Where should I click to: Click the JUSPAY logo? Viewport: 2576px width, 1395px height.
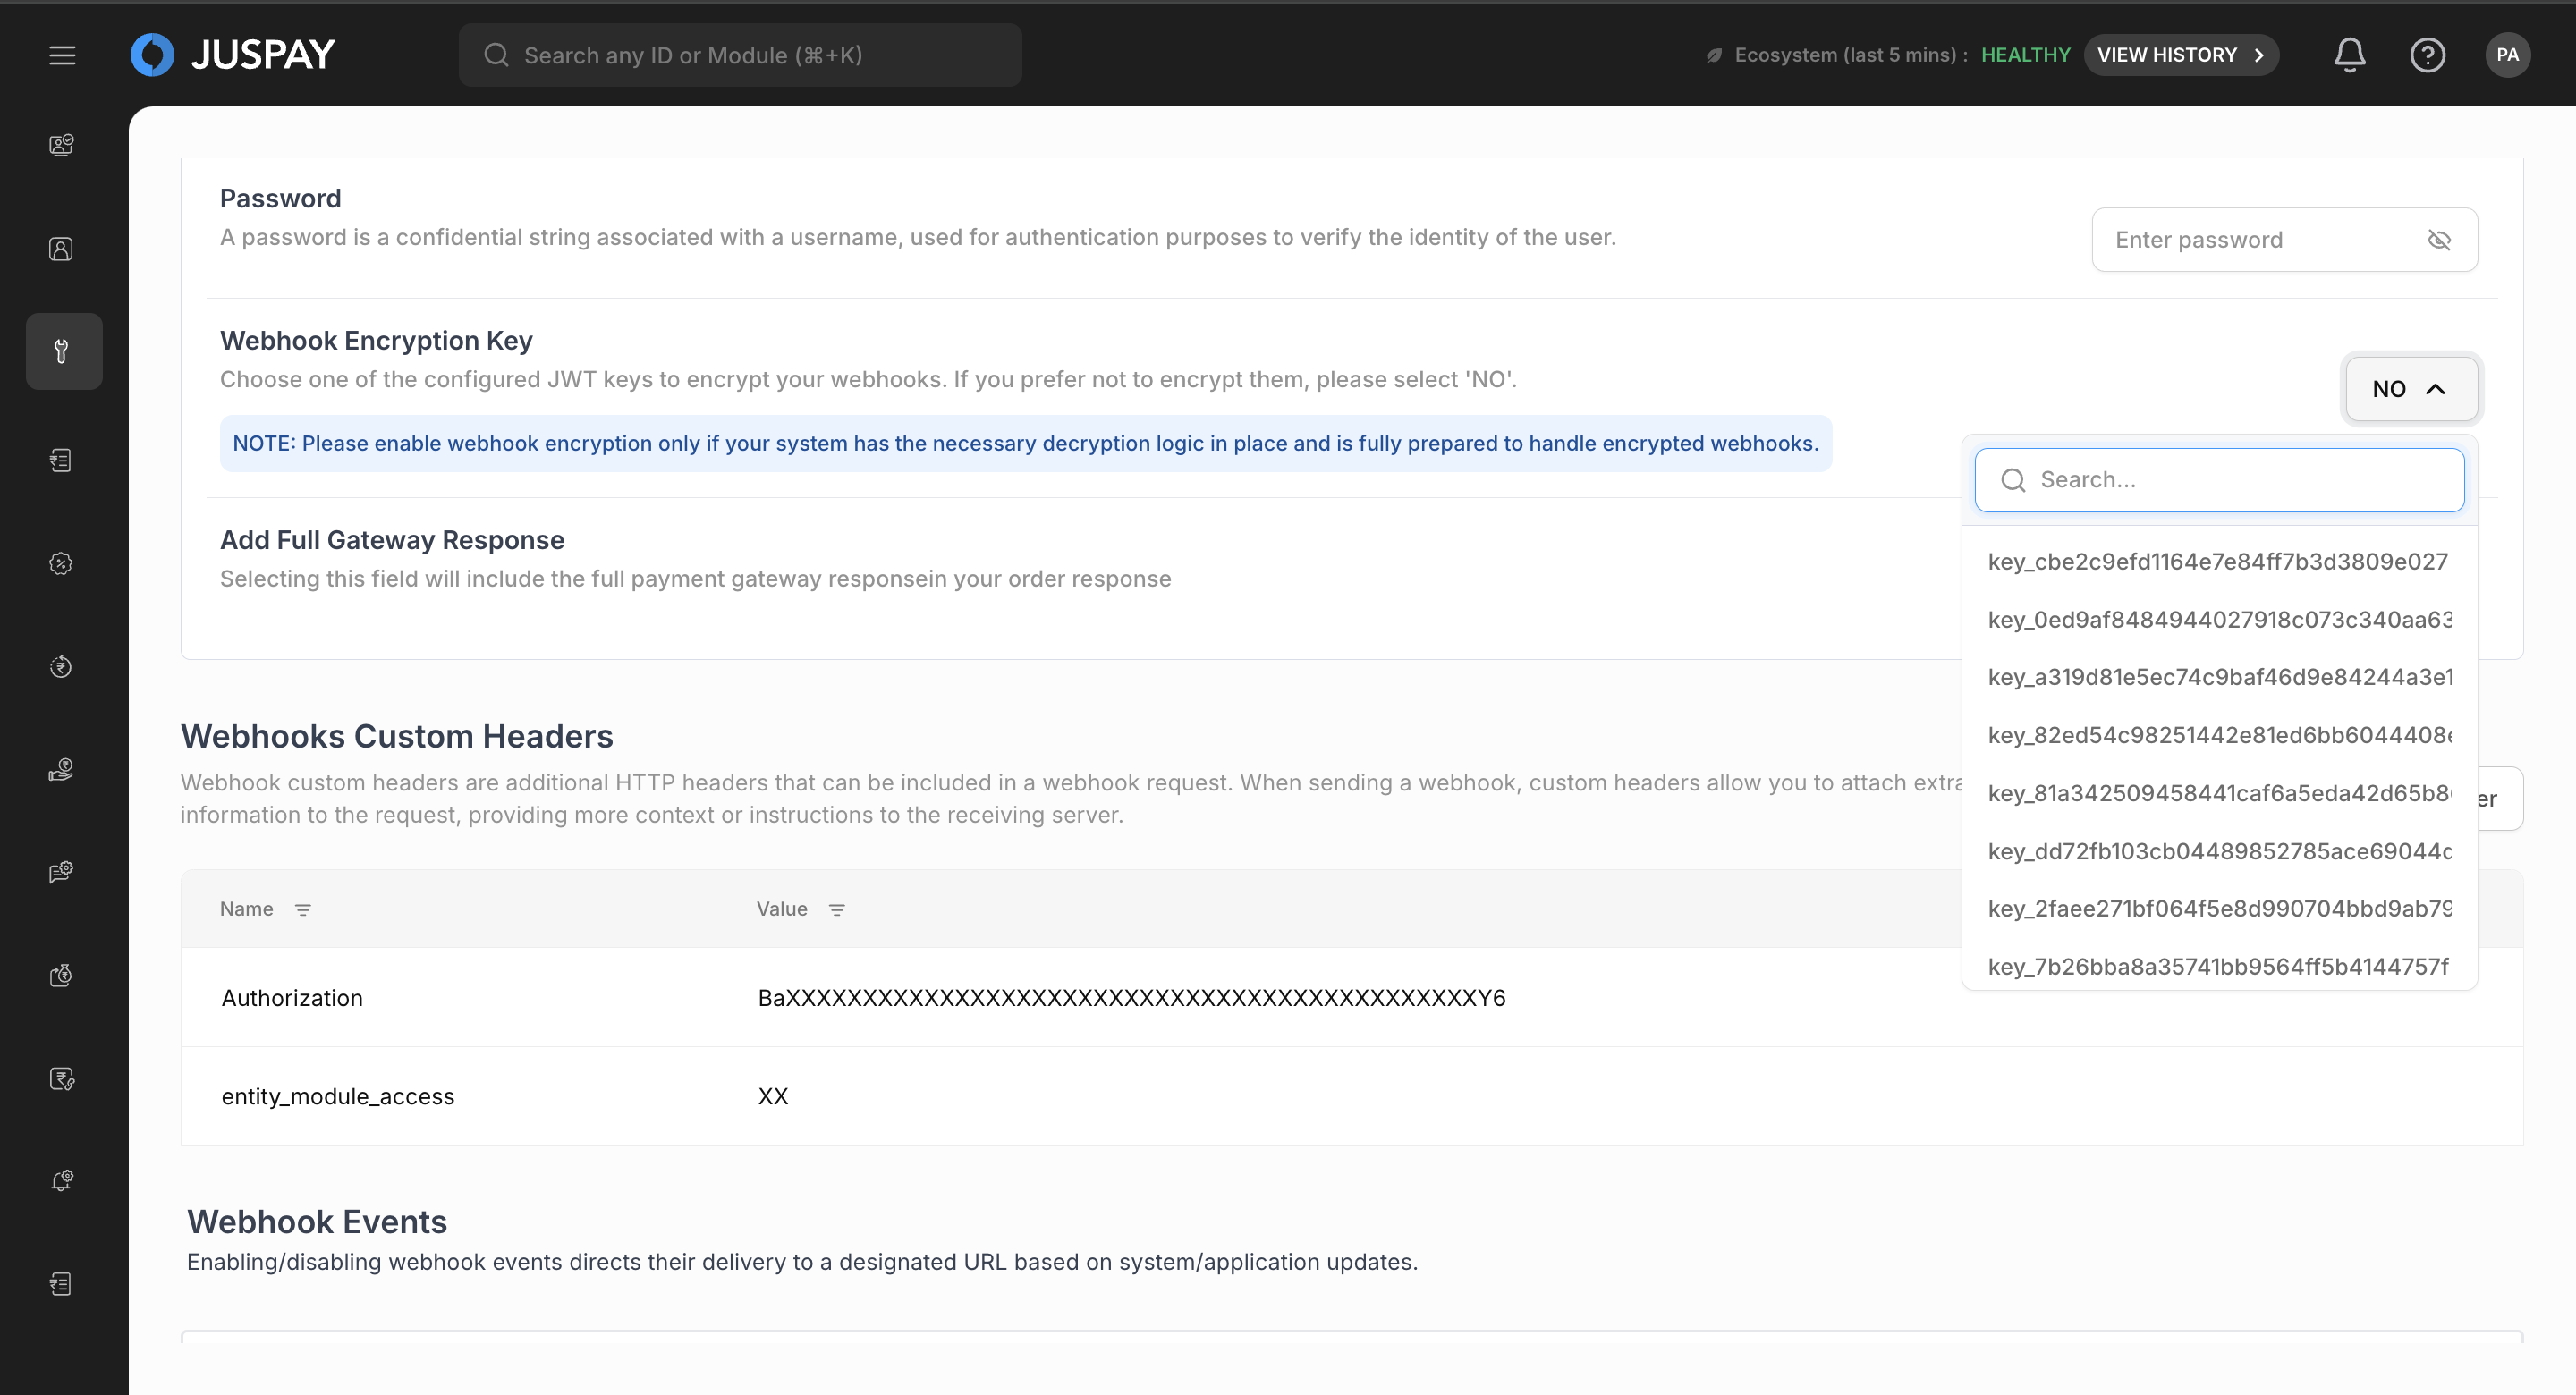click(233, 55)
